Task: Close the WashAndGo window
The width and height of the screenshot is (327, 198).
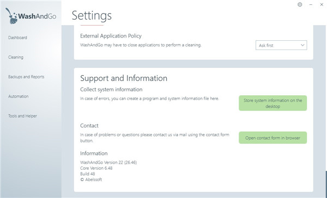Action: coord(322,4)
